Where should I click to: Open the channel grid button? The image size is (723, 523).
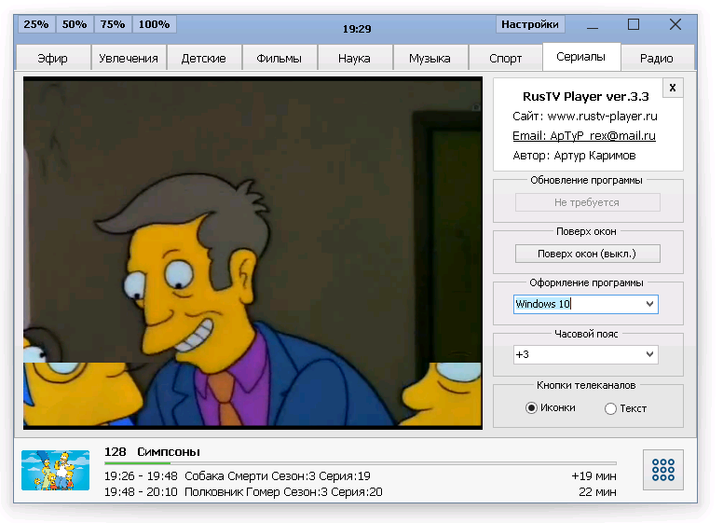click(x=663, y=470)
